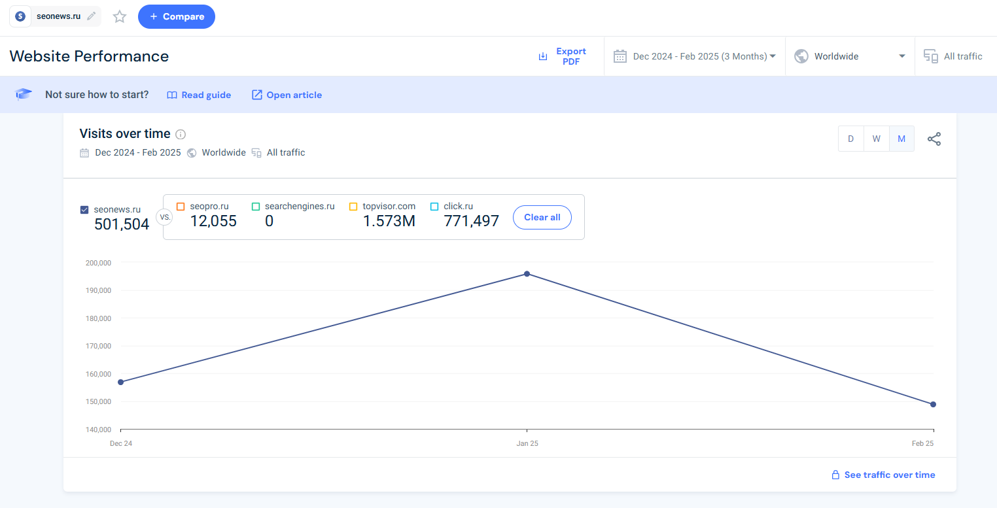Viewport: 997px width, 508px height.
Task: Click the VS. badge
Action: (x=164, y=217)
